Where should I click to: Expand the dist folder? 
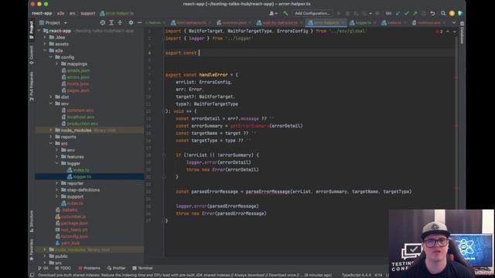pyautogui.click(x=51, y=97)
